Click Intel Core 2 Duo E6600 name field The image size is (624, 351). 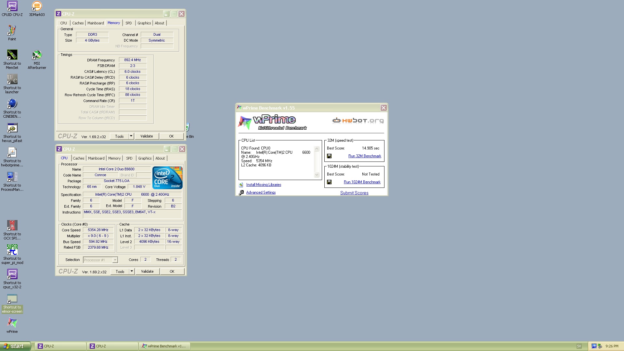pyautogui.click(x=117, y=169)
